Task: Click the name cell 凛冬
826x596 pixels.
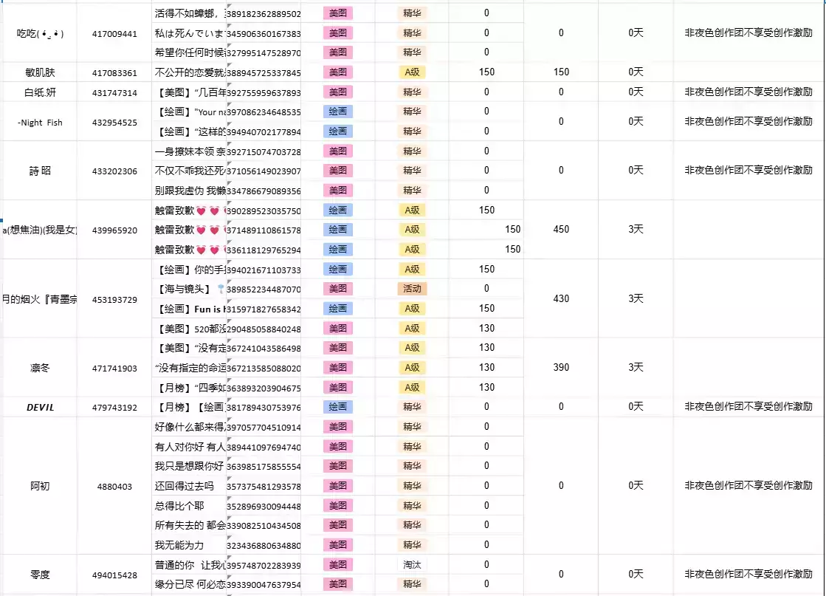Action: click(40, 368)
